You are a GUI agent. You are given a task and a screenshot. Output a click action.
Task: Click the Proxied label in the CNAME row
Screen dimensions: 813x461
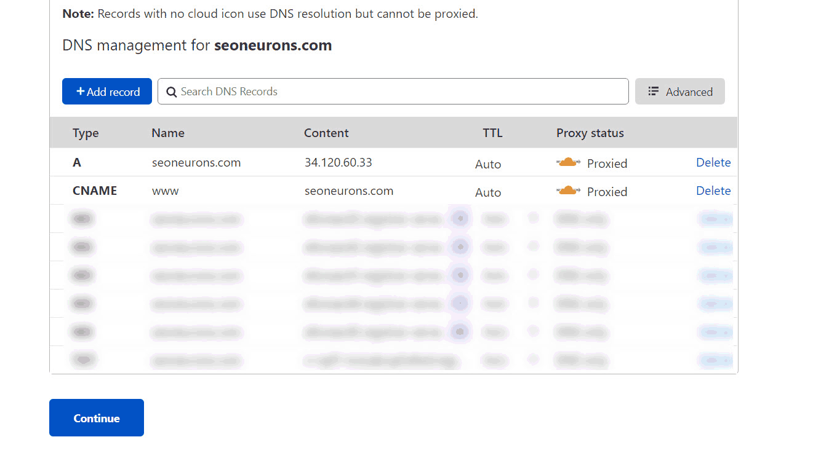(x=607, y=192)
